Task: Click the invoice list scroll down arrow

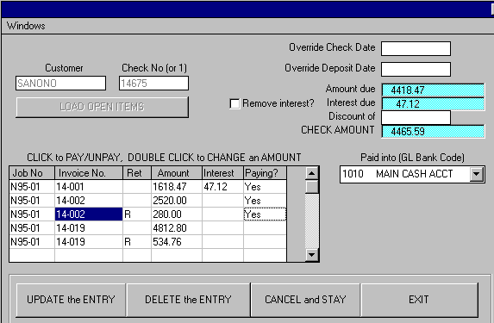Action: (311, 254)
